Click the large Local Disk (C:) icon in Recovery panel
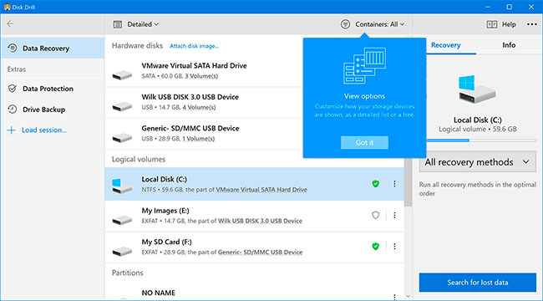Viewport: 543px width, 301px height. 477,89
